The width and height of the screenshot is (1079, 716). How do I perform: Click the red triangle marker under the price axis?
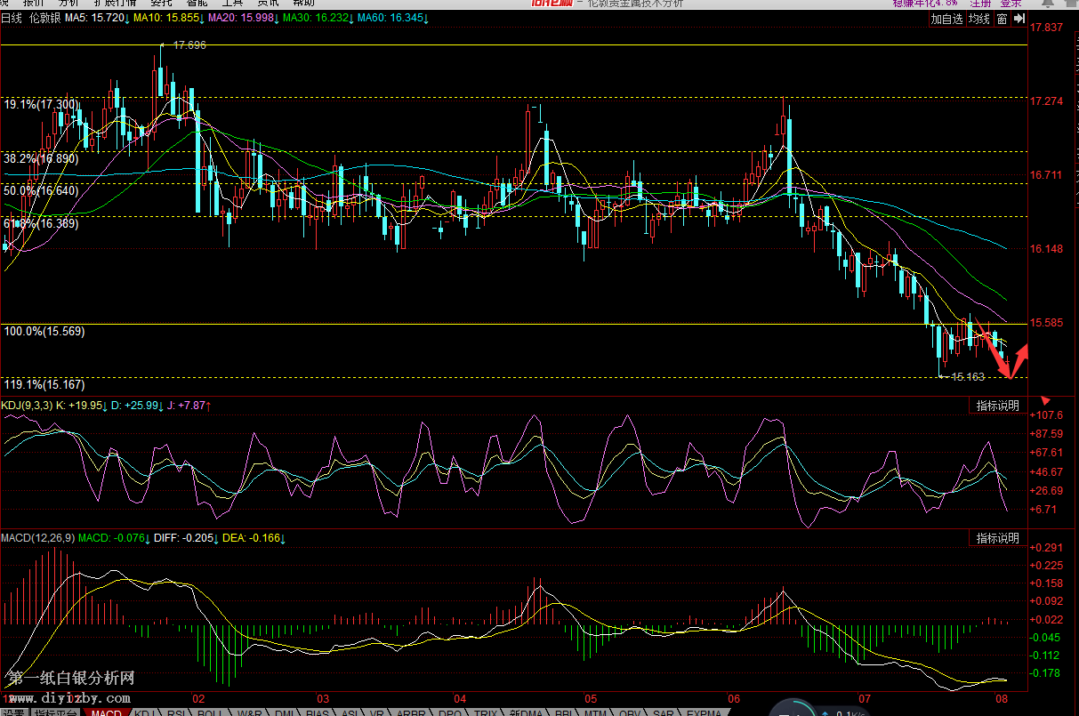tap(1045, 402)
